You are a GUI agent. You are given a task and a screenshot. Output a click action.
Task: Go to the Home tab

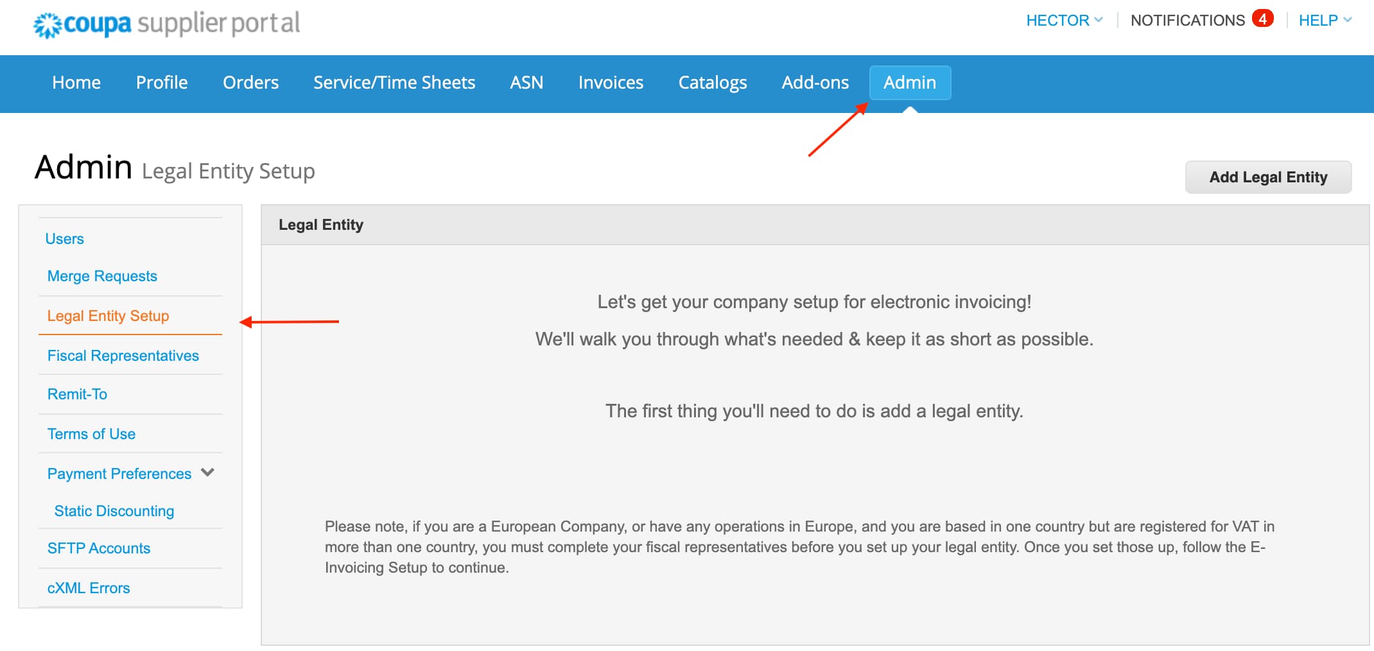coord(76,83)
